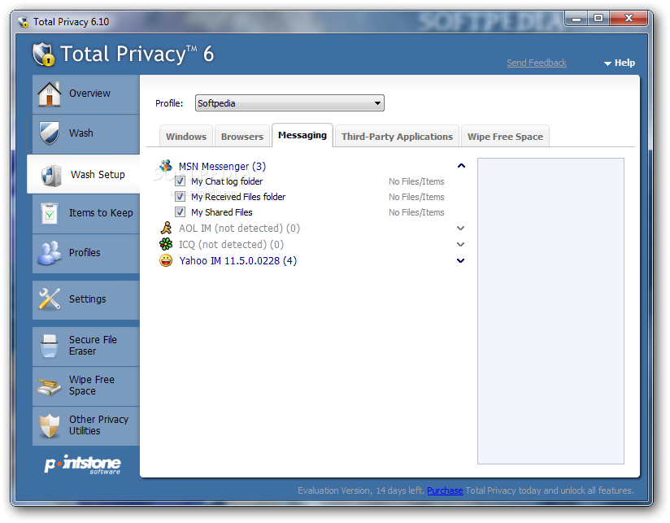Click the Purchase link
The height and width of the screenshot is (523, 670).
(x=445, y=490)
